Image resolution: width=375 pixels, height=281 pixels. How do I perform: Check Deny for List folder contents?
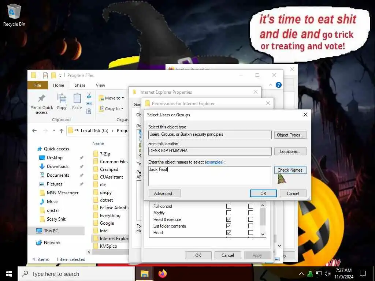(250, 226)
